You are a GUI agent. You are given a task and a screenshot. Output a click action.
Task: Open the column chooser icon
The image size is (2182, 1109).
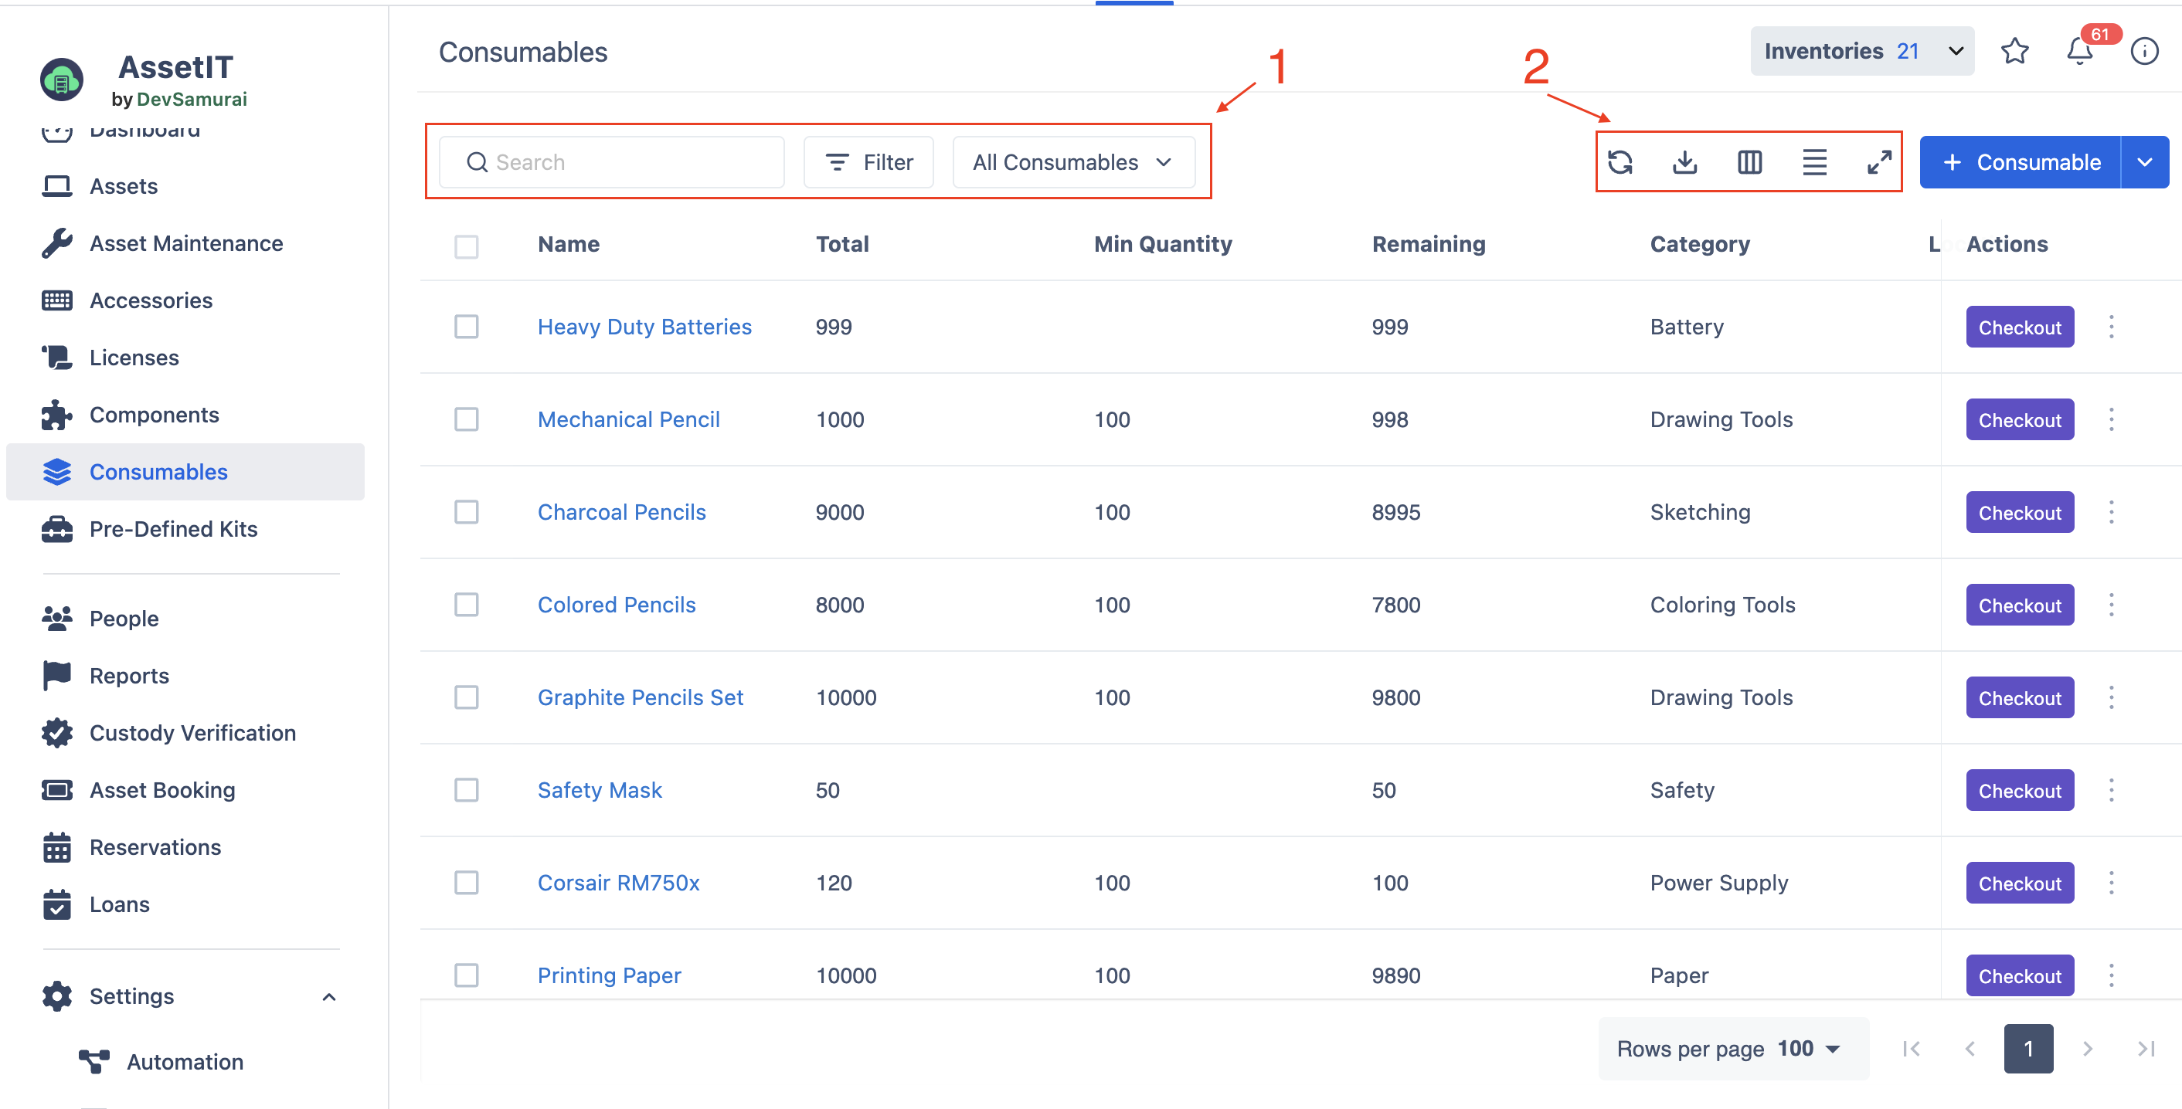click(x=1749, y=161)
